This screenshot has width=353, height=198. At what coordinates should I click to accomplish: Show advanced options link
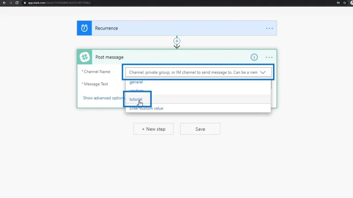click(x=104, y=98)
